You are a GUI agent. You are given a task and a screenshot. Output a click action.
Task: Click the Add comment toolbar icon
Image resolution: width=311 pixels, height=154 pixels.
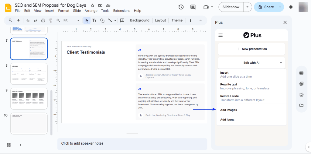coord(122,20)
